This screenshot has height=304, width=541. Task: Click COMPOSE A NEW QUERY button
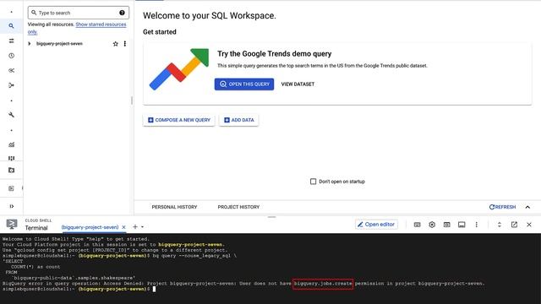click(178, 120)
